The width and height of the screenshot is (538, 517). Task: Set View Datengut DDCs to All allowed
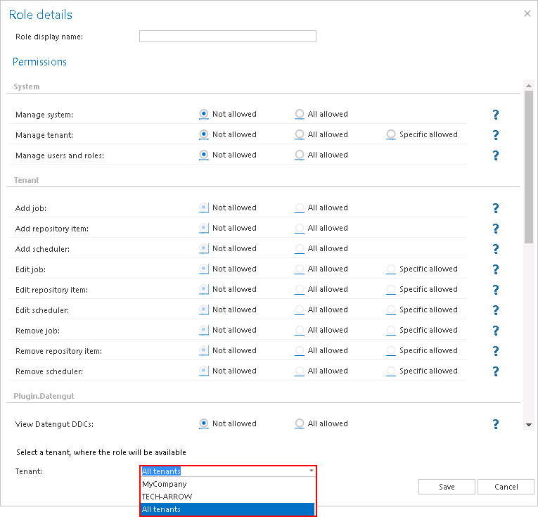pos(300,423)
